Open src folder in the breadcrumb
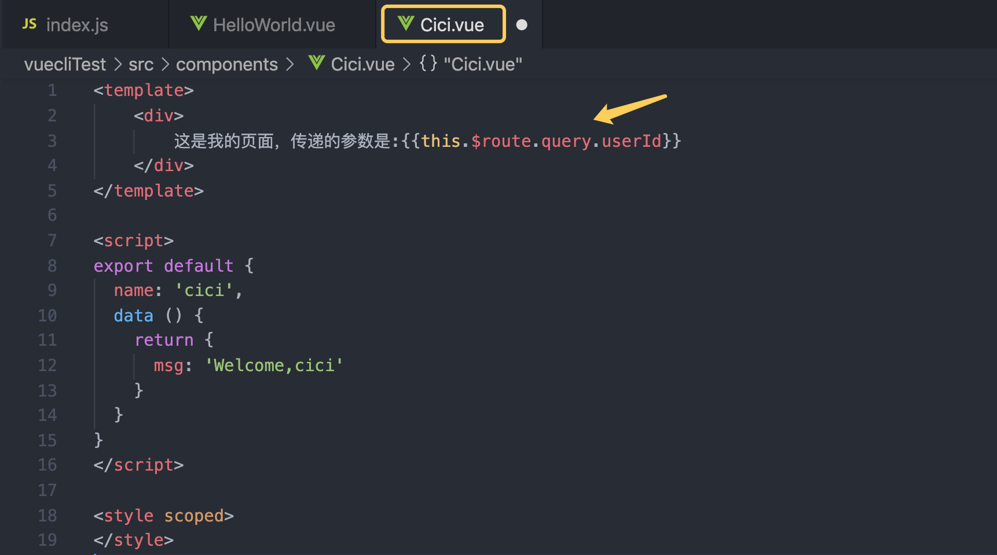The width and height of the screenshot is (997, 555). pyautogui.click(x=141, y=64)
